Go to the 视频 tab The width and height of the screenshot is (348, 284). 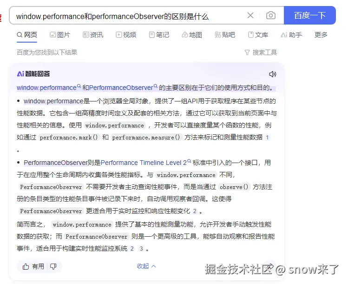(x=126, y=35)
